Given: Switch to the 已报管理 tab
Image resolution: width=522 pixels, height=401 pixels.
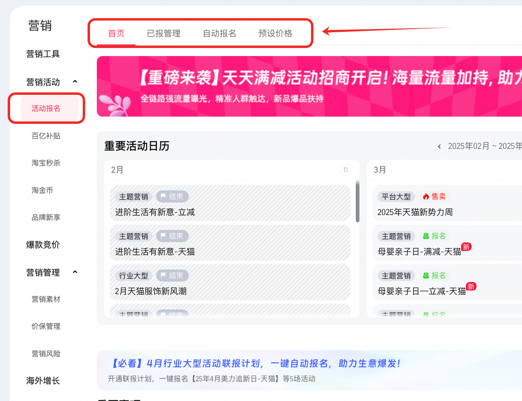Looking at the screenshot, I should point(163,33).
